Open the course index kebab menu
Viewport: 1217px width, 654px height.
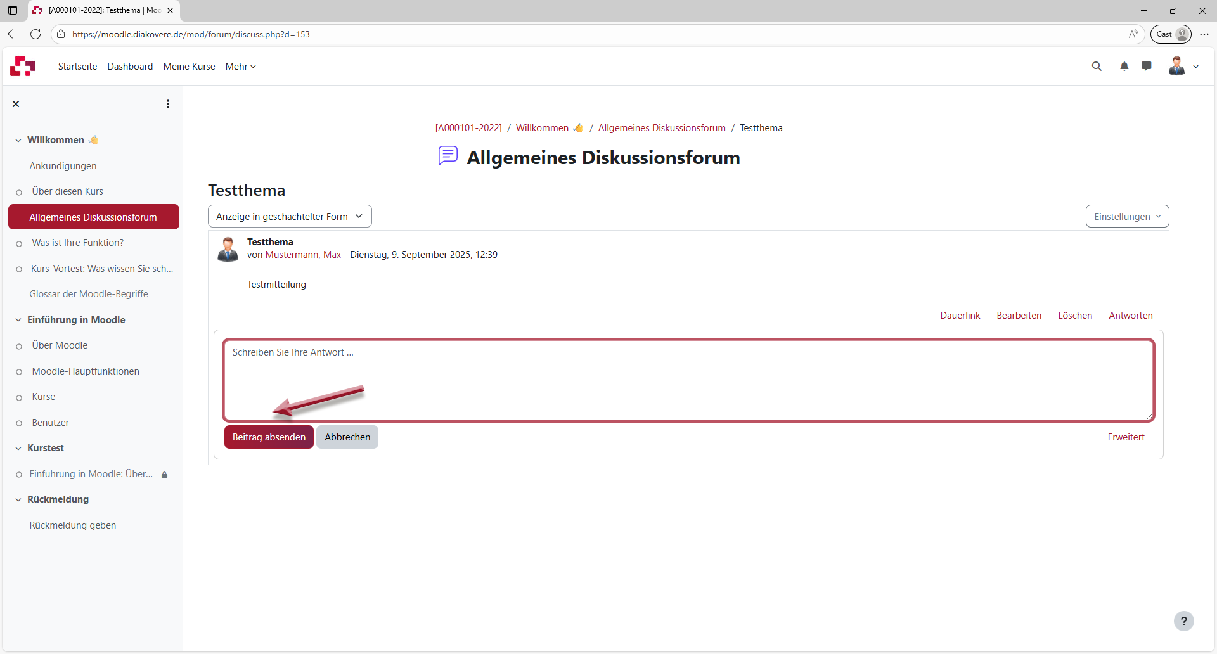point(167,103)
